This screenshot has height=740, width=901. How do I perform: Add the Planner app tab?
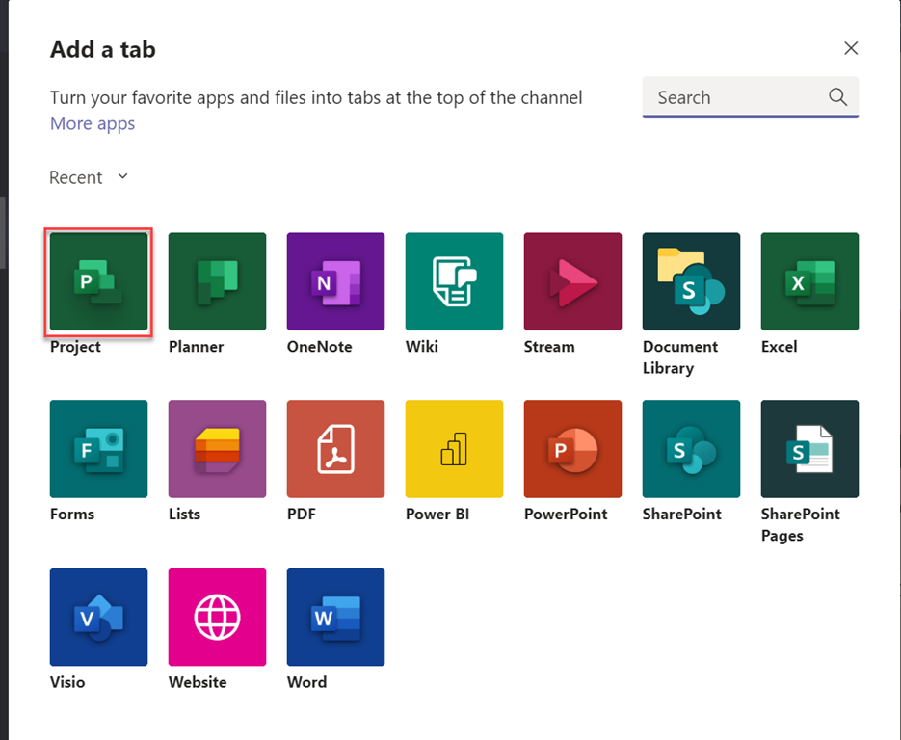[217, 282]
